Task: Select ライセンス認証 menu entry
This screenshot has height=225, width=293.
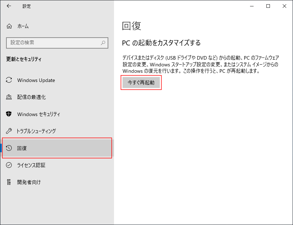Action: (x=57, y=165)
